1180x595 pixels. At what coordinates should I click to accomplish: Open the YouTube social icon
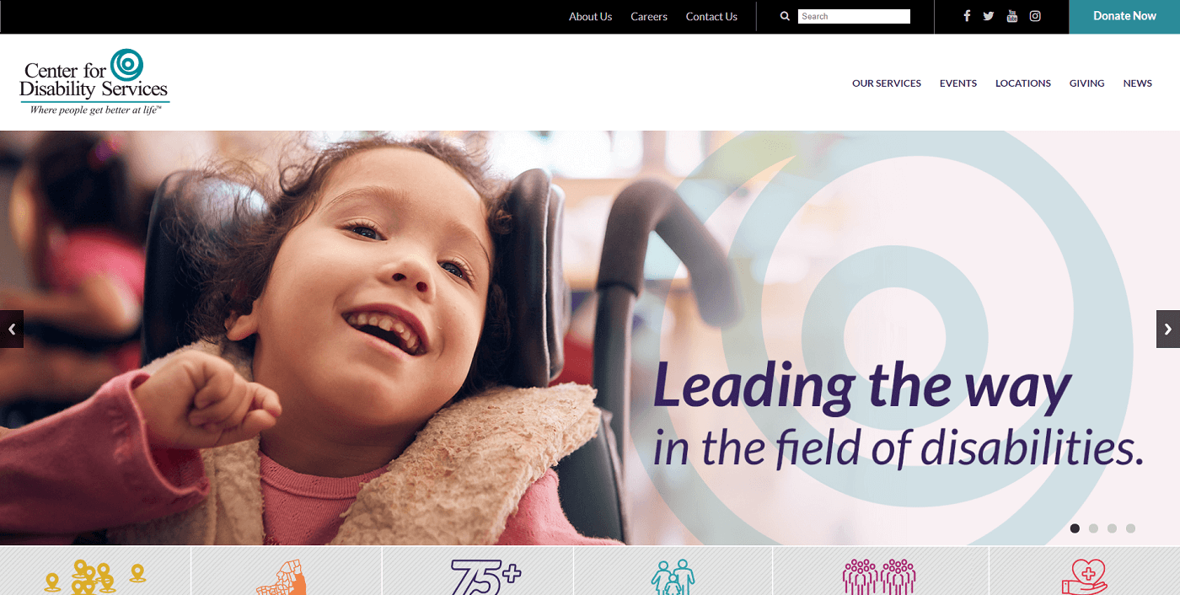(1012, 16)
